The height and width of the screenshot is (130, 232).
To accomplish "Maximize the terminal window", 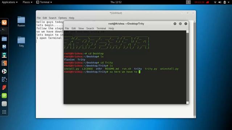I will (180, 24).
